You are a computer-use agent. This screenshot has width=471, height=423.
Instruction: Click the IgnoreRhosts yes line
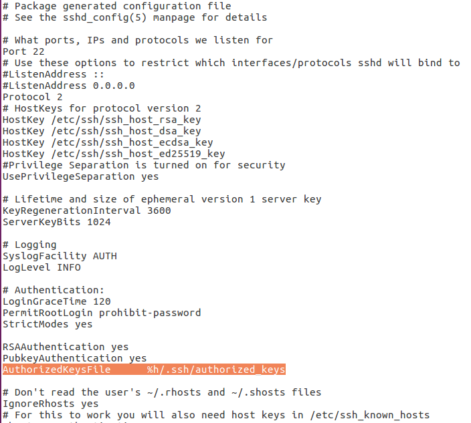pos(50,404)
